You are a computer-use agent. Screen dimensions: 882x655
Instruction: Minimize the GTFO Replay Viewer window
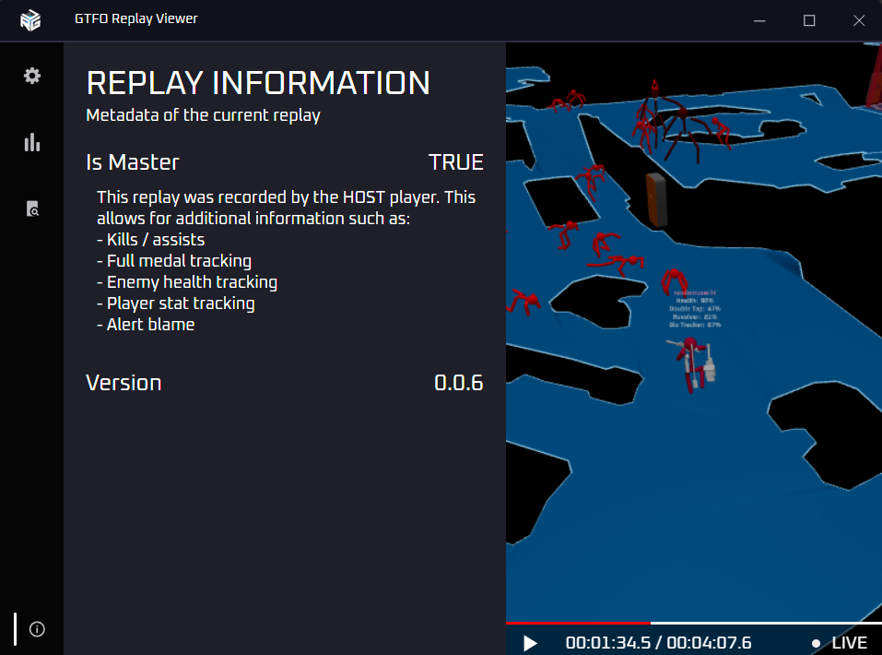pos(759,21)
